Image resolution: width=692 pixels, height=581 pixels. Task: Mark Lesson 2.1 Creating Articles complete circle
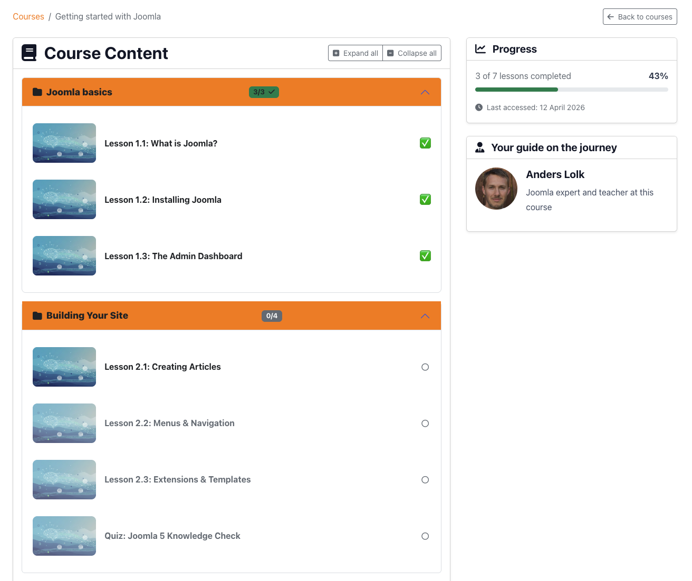425,367
